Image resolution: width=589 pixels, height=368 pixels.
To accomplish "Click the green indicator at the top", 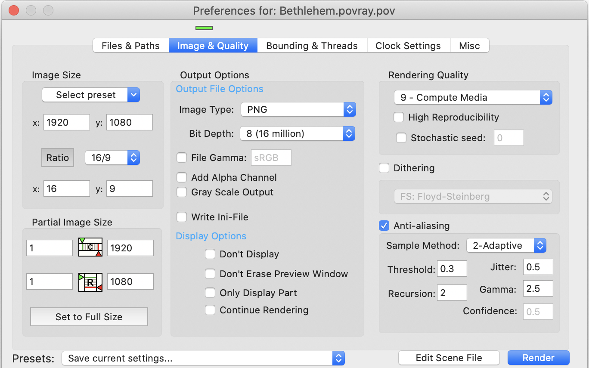I will click(204, 28).
